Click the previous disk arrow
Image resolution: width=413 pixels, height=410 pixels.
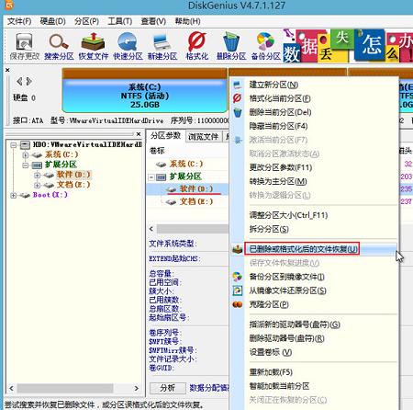click(19, 81)
